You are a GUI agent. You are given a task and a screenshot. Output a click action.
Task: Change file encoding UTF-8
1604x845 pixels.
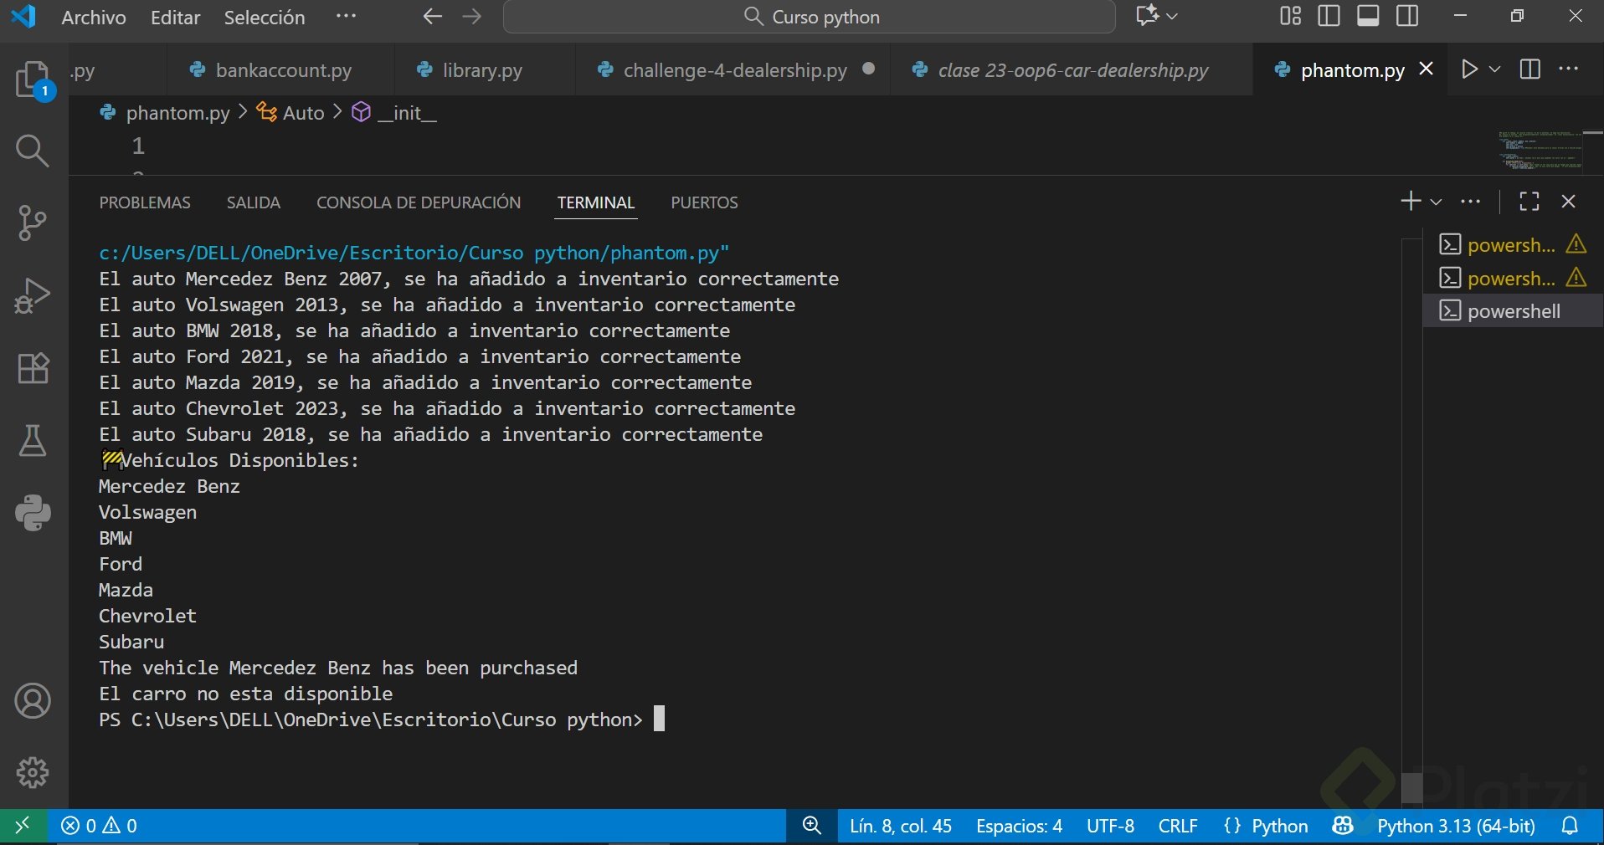1110,827
